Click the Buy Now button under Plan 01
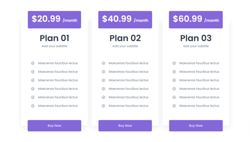The height and width of the screenshot is (142, 250). [54, 126]
